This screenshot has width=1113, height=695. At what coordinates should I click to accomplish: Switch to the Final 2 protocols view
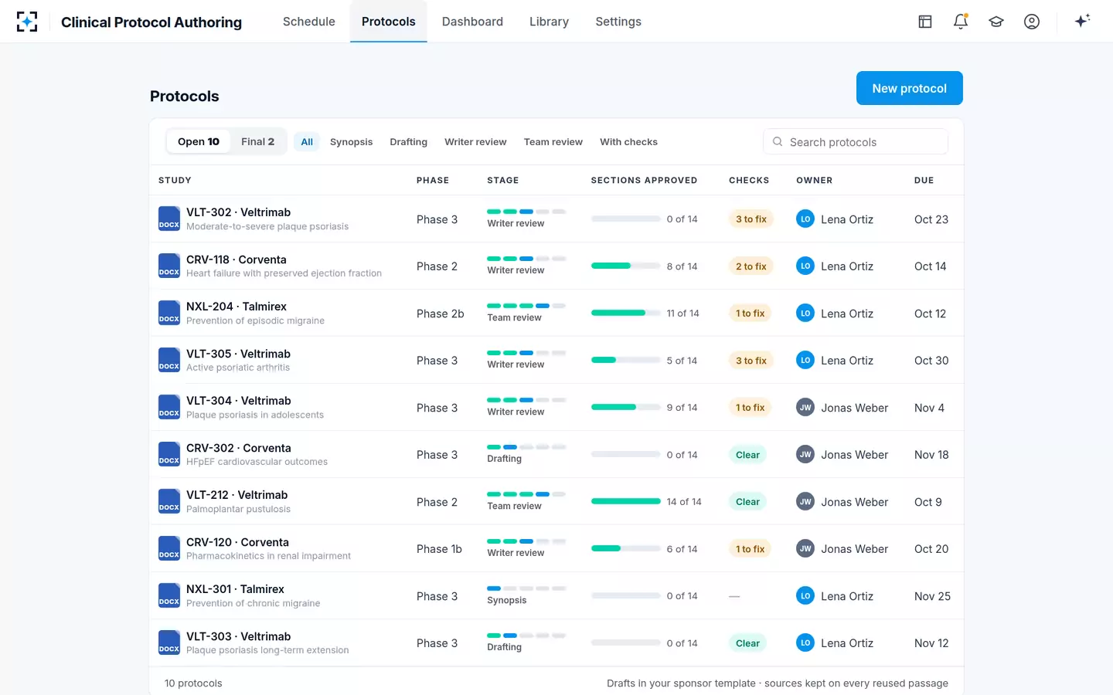coord(257,141)
